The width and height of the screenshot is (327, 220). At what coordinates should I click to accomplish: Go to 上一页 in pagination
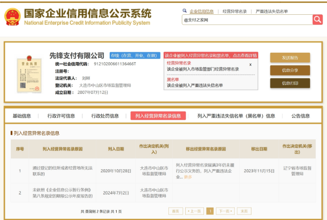click(194, 211)
